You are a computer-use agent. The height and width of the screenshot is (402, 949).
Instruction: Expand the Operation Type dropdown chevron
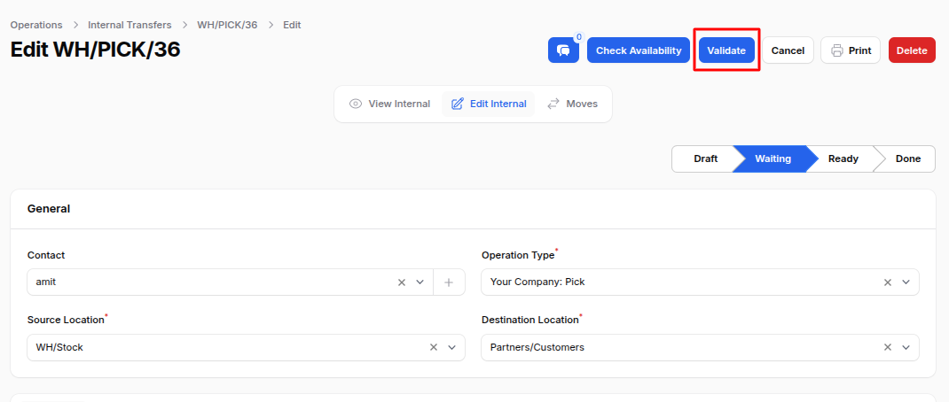(x=906, y=282)
